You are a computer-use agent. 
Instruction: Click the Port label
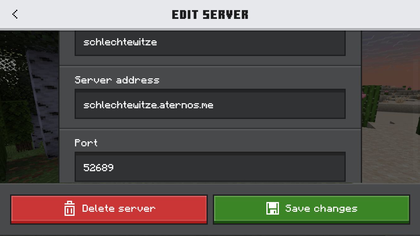(x=86, y=143)
